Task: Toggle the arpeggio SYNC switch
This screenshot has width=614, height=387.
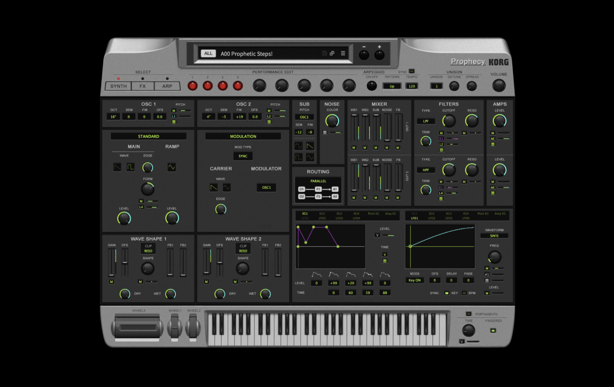Action: click(x=411, y=71)
